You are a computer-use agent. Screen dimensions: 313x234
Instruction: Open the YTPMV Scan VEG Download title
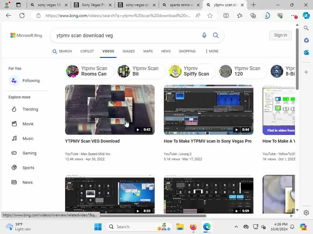pos(92,141)
